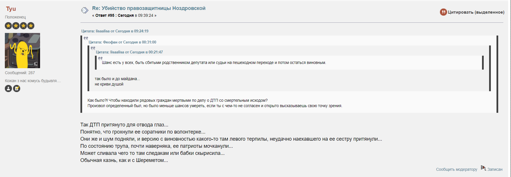Screen dimensions: 511x177
Task: Click the quote mark icon on the innermost quote block
Action: (x=100, y=58)
